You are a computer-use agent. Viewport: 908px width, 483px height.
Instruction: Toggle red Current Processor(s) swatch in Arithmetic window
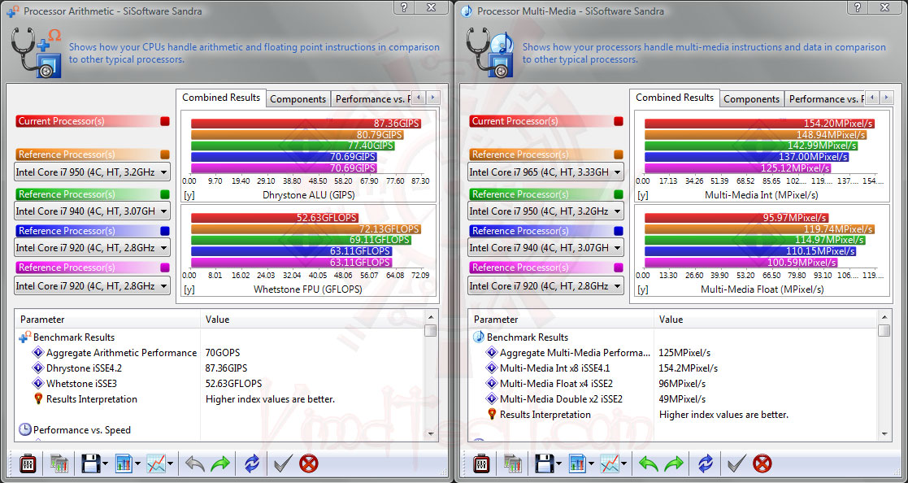click(x=165, y=122)
